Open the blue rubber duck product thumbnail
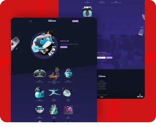Viewport: 156px width, 127px height. pos(40,92)
